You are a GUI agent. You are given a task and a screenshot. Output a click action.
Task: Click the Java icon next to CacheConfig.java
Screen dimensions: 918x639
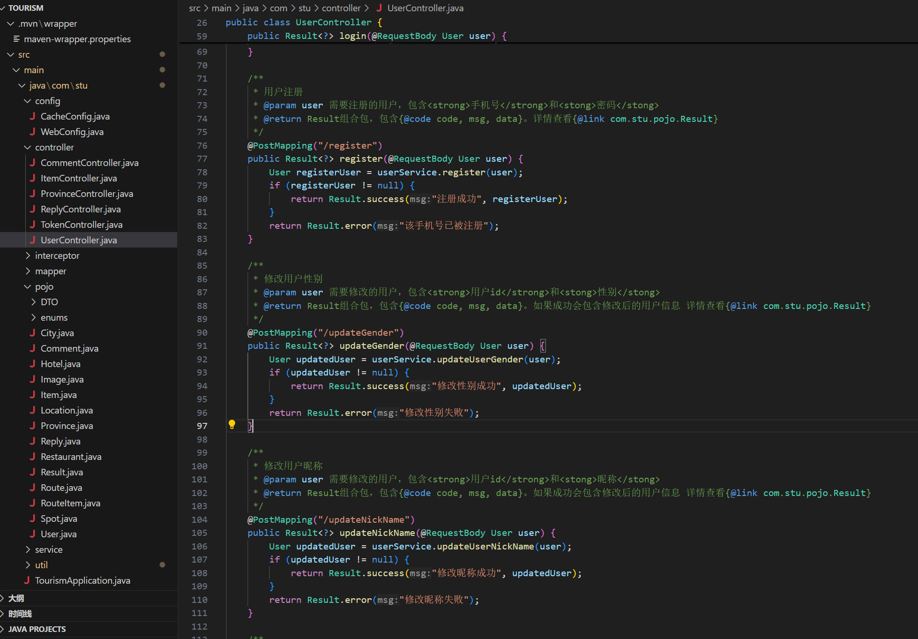tap(32, 116)
